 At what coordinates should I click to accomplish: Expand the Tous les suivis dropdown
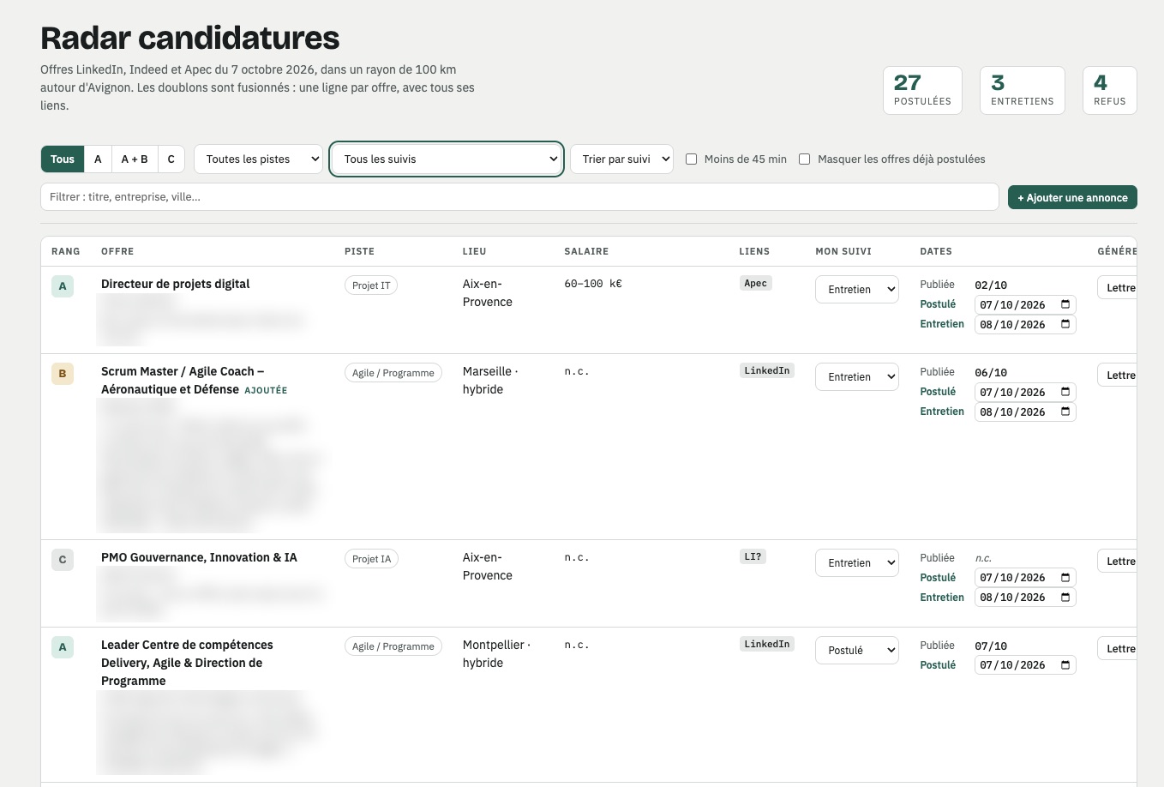pos(447,159)
